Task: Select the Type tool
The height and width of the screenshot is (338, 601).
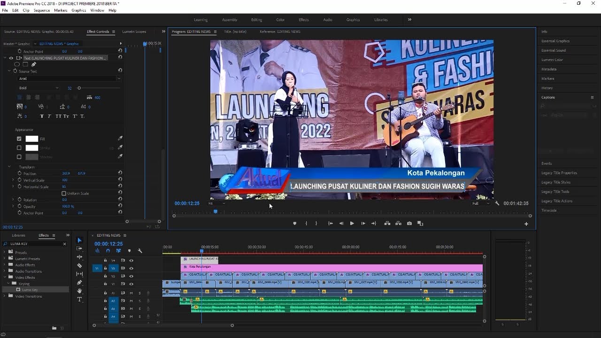Action: pyautogui.click(x=79, y=299)
